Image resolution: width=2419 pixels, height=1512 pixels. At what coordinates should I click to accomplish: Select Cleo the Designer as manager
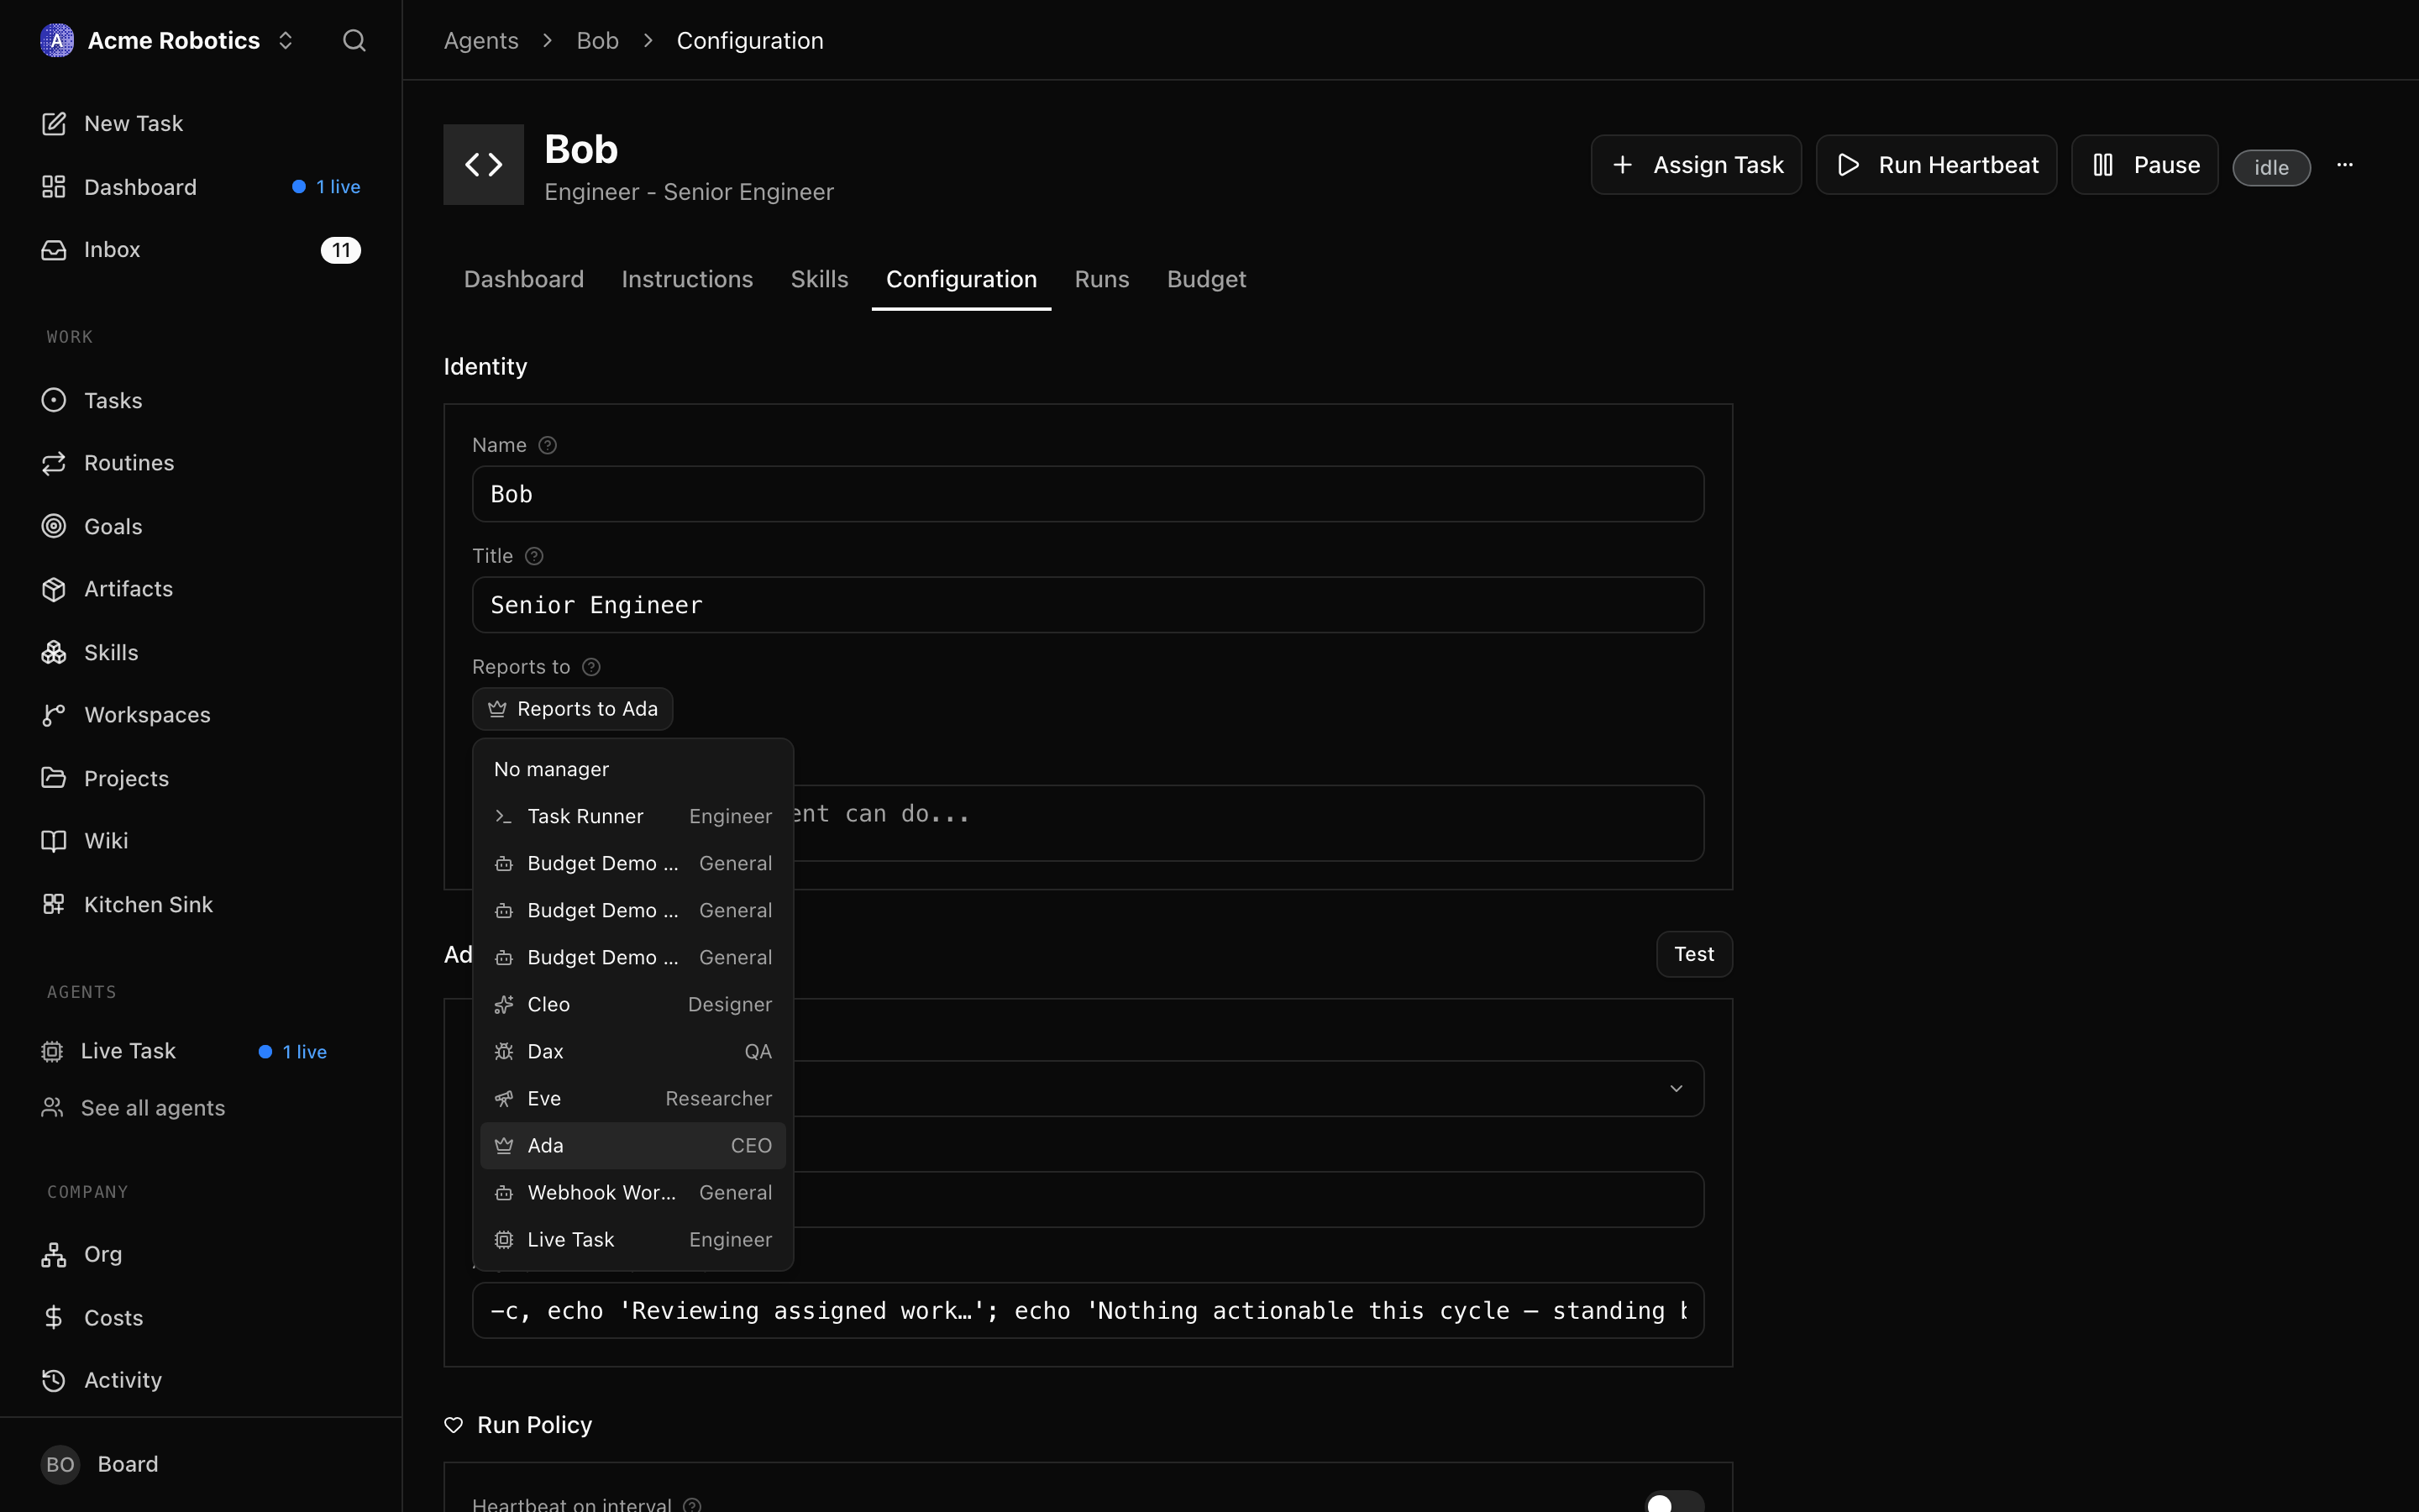pos(632,1004)
